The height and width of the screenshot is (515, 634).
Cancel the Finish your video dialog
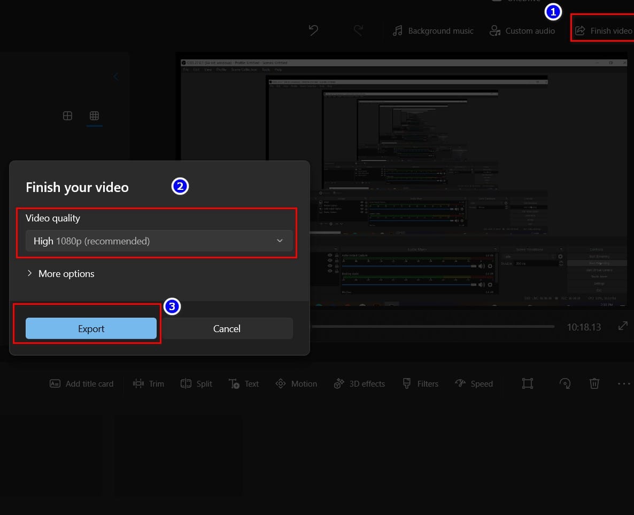(227, 328)
